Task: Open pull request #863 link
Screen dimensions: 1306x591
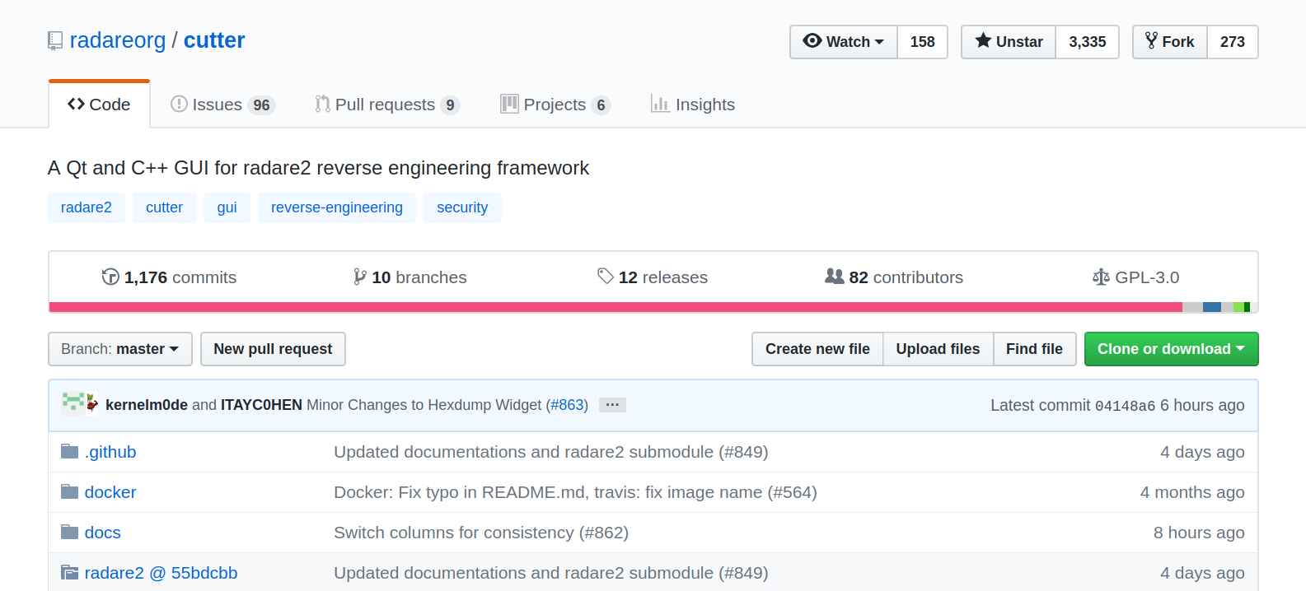Action: pyautogui.click(x=567, y=405)
